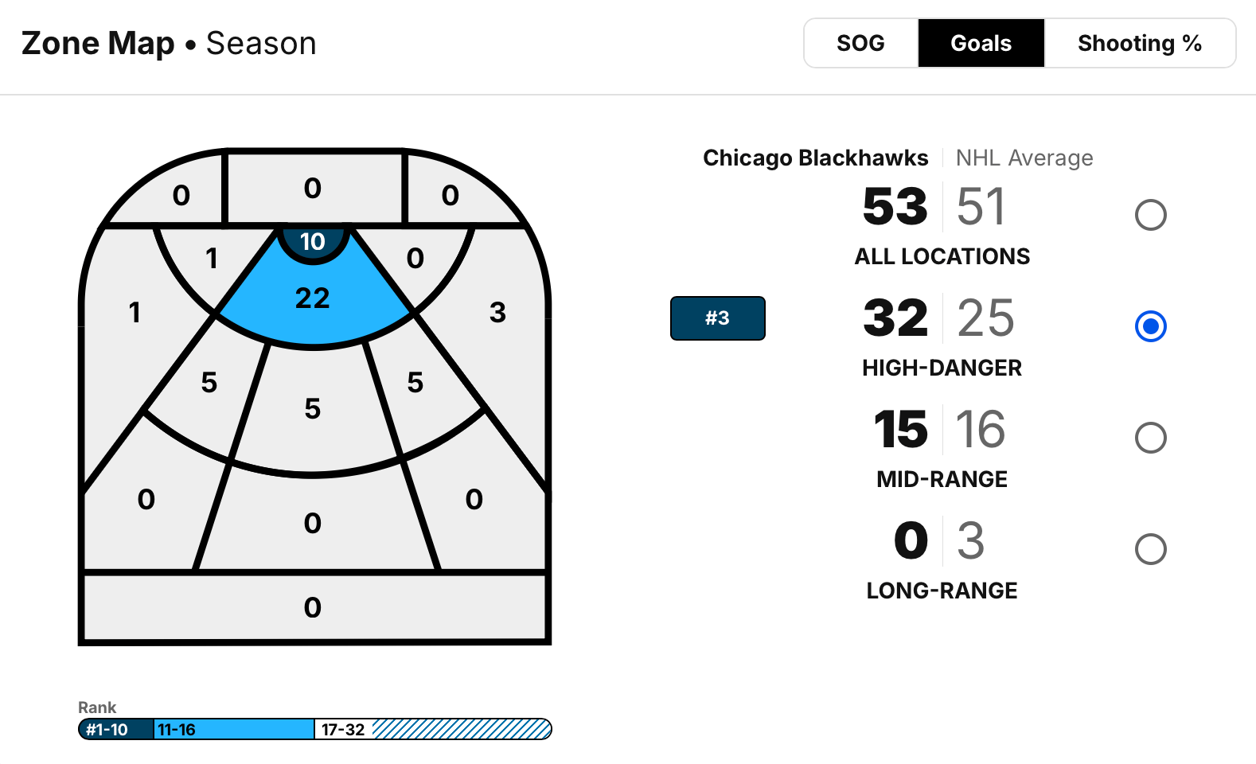The height and width of the screenshot is (764, 1256).
Task: Click the Chicago Blackhawks team label
Action: tap(815, 158)
